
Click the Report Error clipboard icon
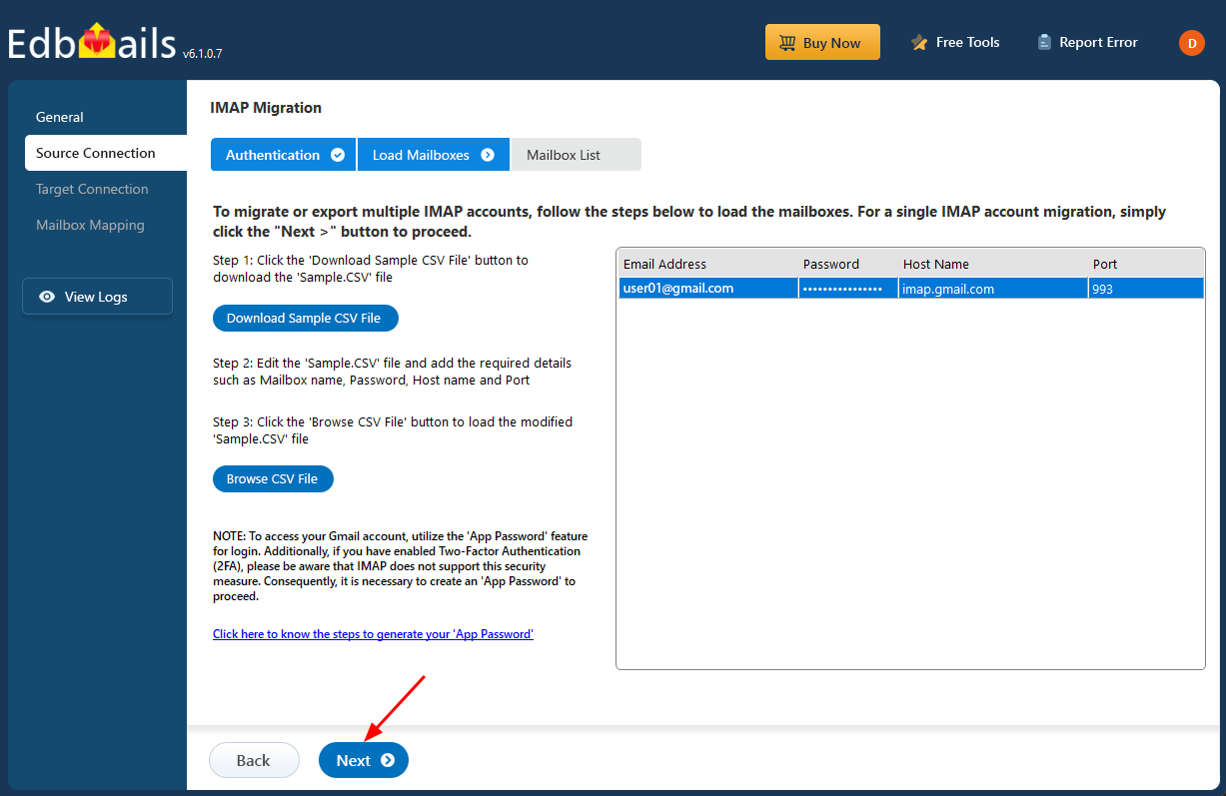[x=1044, y=43]
